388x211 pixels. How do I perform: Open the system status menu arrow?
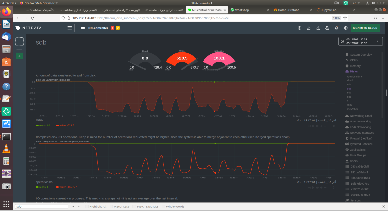coord(384,3)
